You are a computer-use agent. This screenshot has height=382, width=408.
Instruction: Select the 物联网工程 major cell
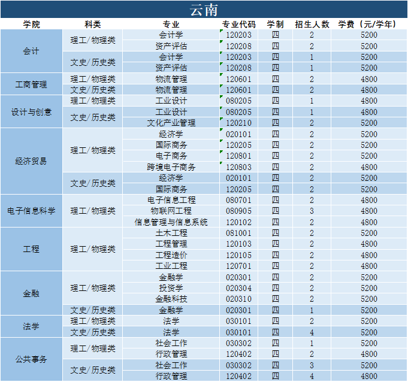pos(171,211)
